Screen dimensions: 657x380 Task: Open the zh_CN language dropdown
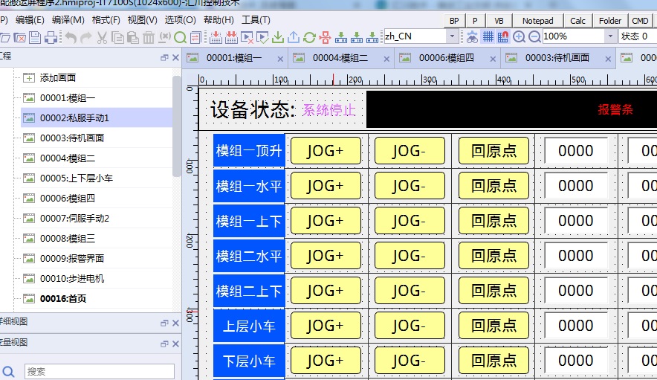(x=452, y=36)
